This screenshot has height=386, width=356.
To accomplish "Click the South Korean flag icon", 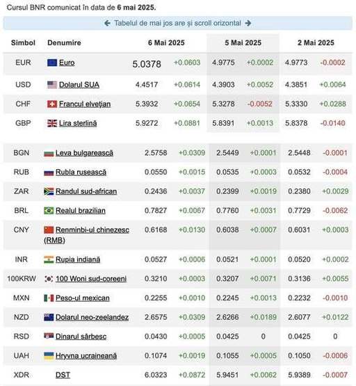I will (x=49, y=279).
